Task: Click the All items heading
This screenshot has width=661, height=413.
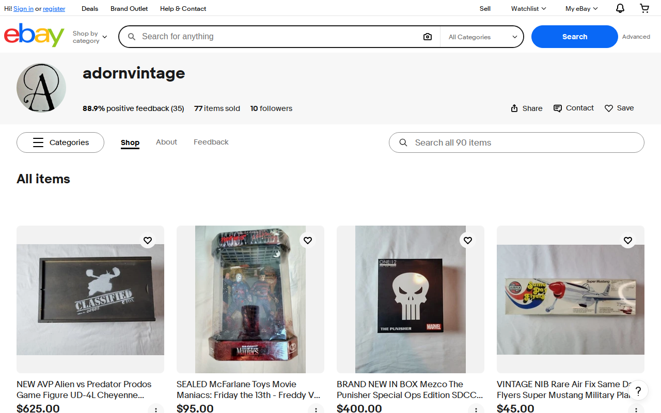Action: pyautogui.click(x=43, y=179)
